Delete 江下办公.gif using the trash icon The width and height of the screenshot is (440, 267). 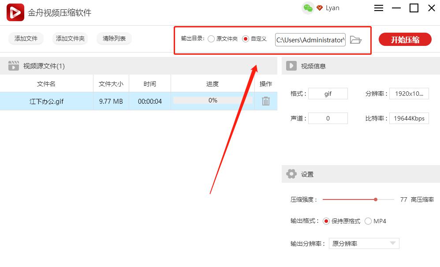(266, 101)
